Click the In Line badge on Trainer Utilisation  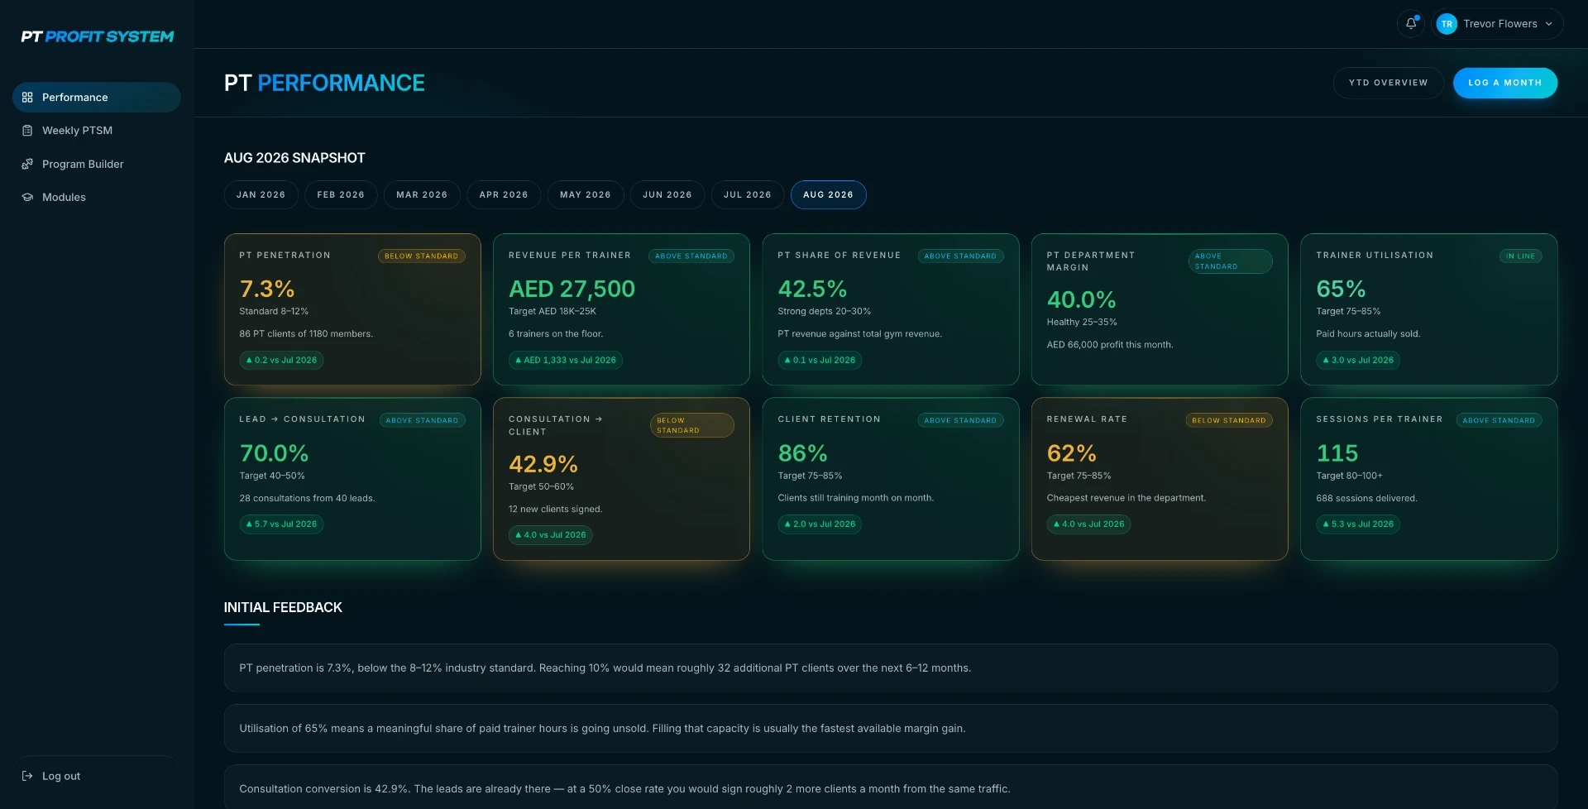pos(1521,256)
